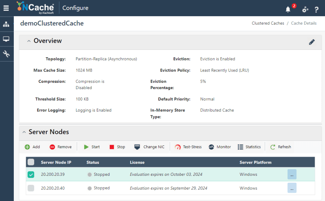Click the 1024 MB cache size value
This screenshot has width=325, height=201.
click(84, 70)
